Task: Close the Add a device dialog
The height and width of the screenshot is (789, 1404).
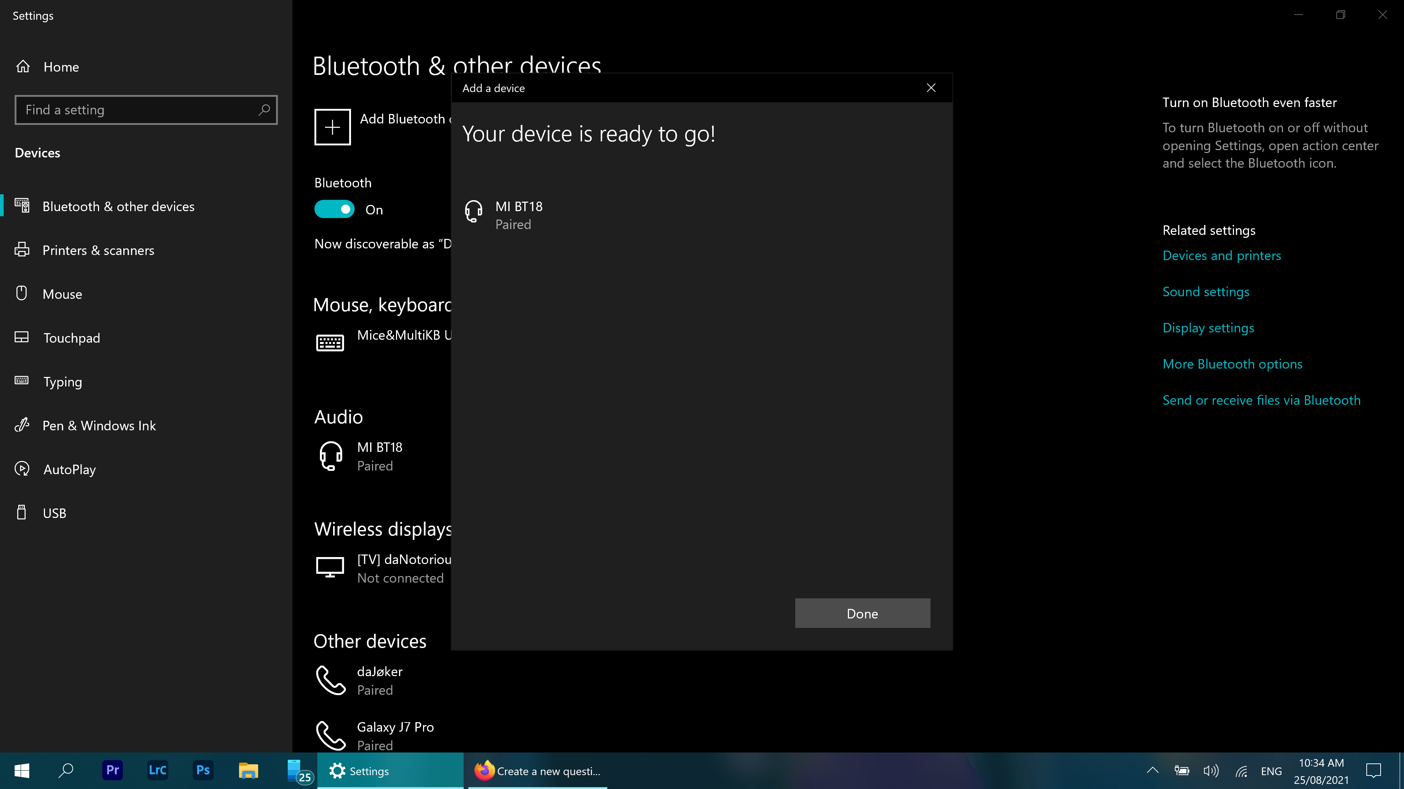Action: click(x=931, y=88)
